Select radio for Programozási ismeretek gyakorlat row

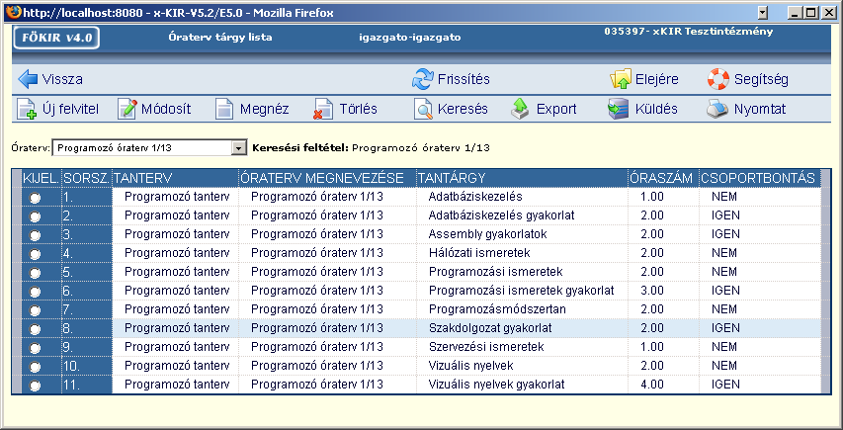point(35,292)
